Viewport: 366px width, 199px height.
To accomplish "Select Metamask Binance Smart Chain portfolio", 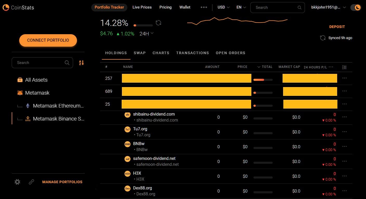I will coord(58,119).
